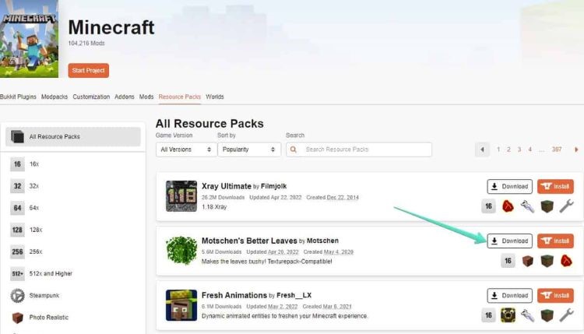Click the 16 tag on Fresh Animations
The image size is (584, 334).
coord(489,315)
